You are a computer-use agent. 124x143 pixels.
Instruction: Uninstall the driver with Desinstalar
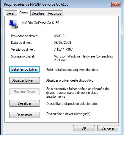click(x=24, y=115)
